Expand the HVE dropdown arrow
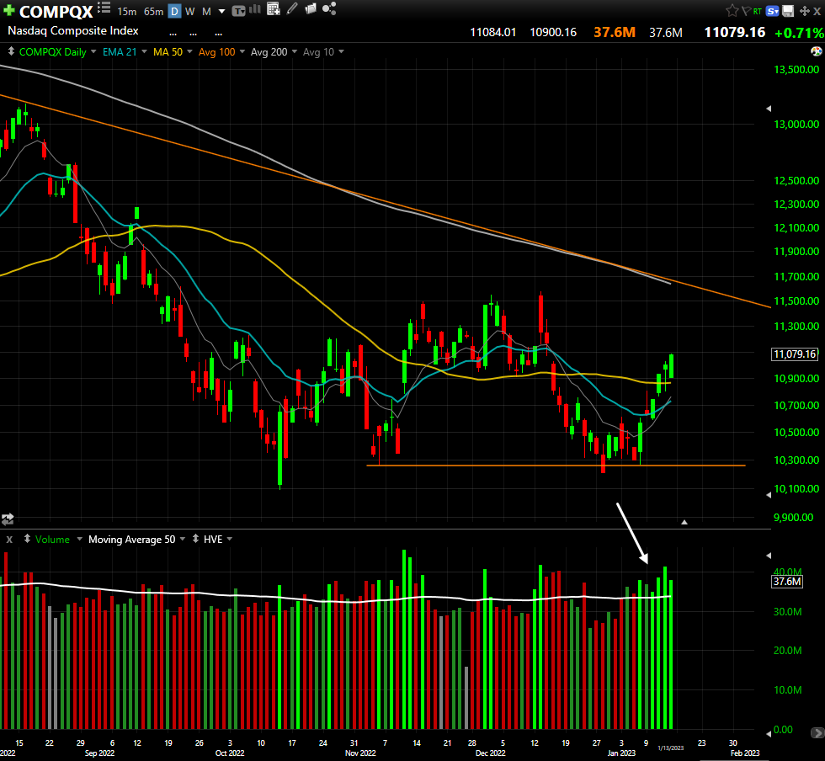The height and width of the screenshot is (761, 825). pyautogui.click(x=229, y=539)
